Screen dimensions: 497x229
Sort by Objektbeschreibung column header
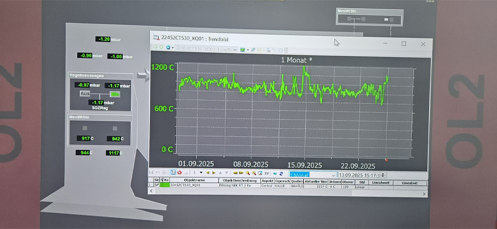(x=240, y=180)
